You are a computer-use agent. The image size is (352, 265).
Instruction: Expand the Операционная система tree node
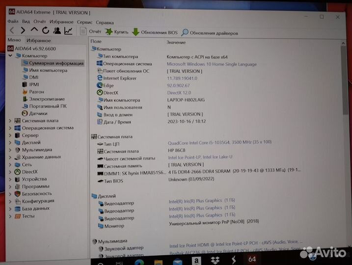click(x=10, y=128)
